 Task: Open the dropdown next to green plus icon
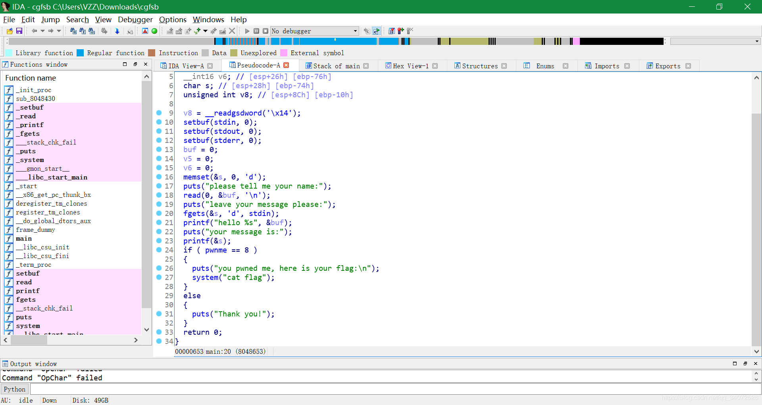tap(205, 31)
